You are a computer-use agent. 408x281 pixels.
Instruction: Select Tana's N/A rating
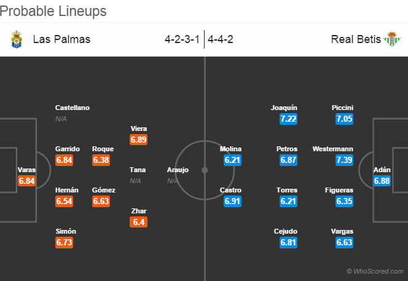pos(135,181)
